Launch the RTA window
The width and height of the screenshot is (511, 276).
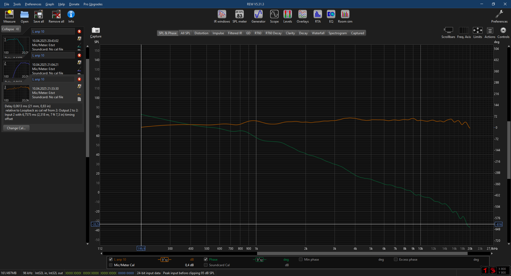click(x=318, y=16)
